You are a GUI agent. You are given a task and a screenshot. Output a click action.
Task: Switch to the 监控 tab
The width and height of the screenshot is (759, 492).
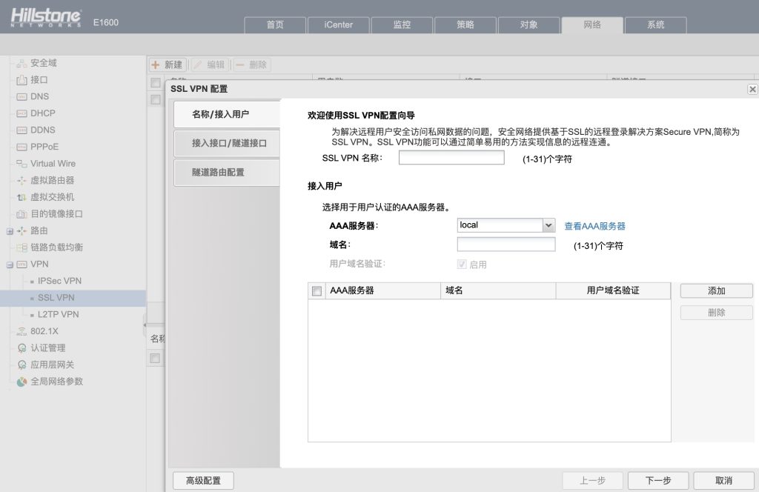coord(402,24)
